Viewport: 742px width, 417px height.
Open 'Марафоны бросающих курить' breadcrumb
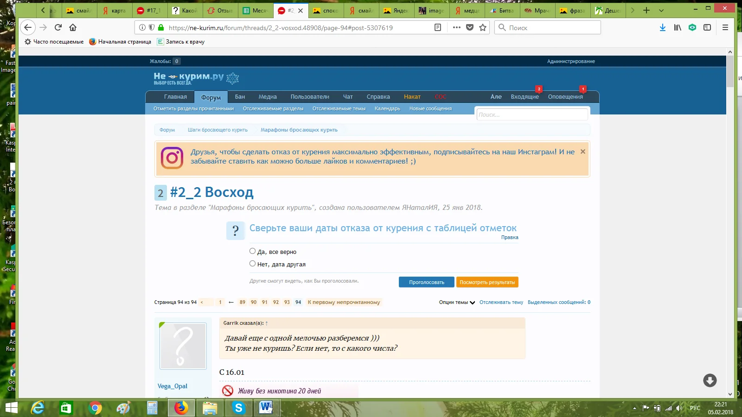pyautogui.click(x=299, y=130)
